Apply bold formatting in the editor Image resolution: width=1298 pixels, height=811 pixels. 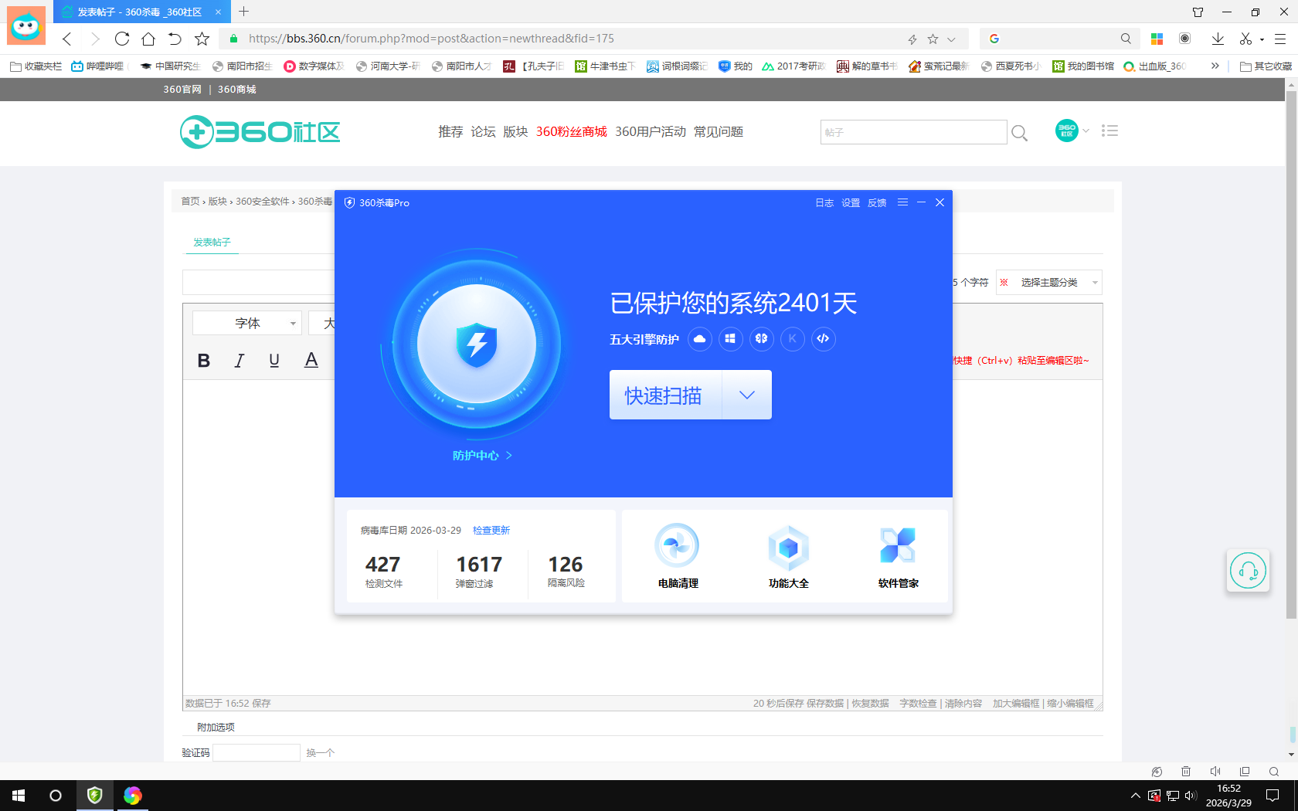click(203, 360)
